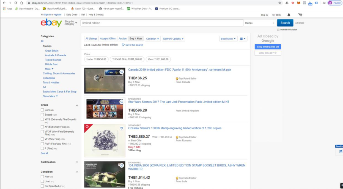Open the Canada Apollo 11 stamp thumbnail
This screenshot has height=189, width=343.
point(105,80)
